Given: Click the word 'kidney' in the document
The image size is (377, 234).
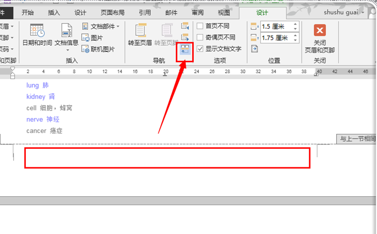Looking at the screenshot, I should click(x=36, y=97).
